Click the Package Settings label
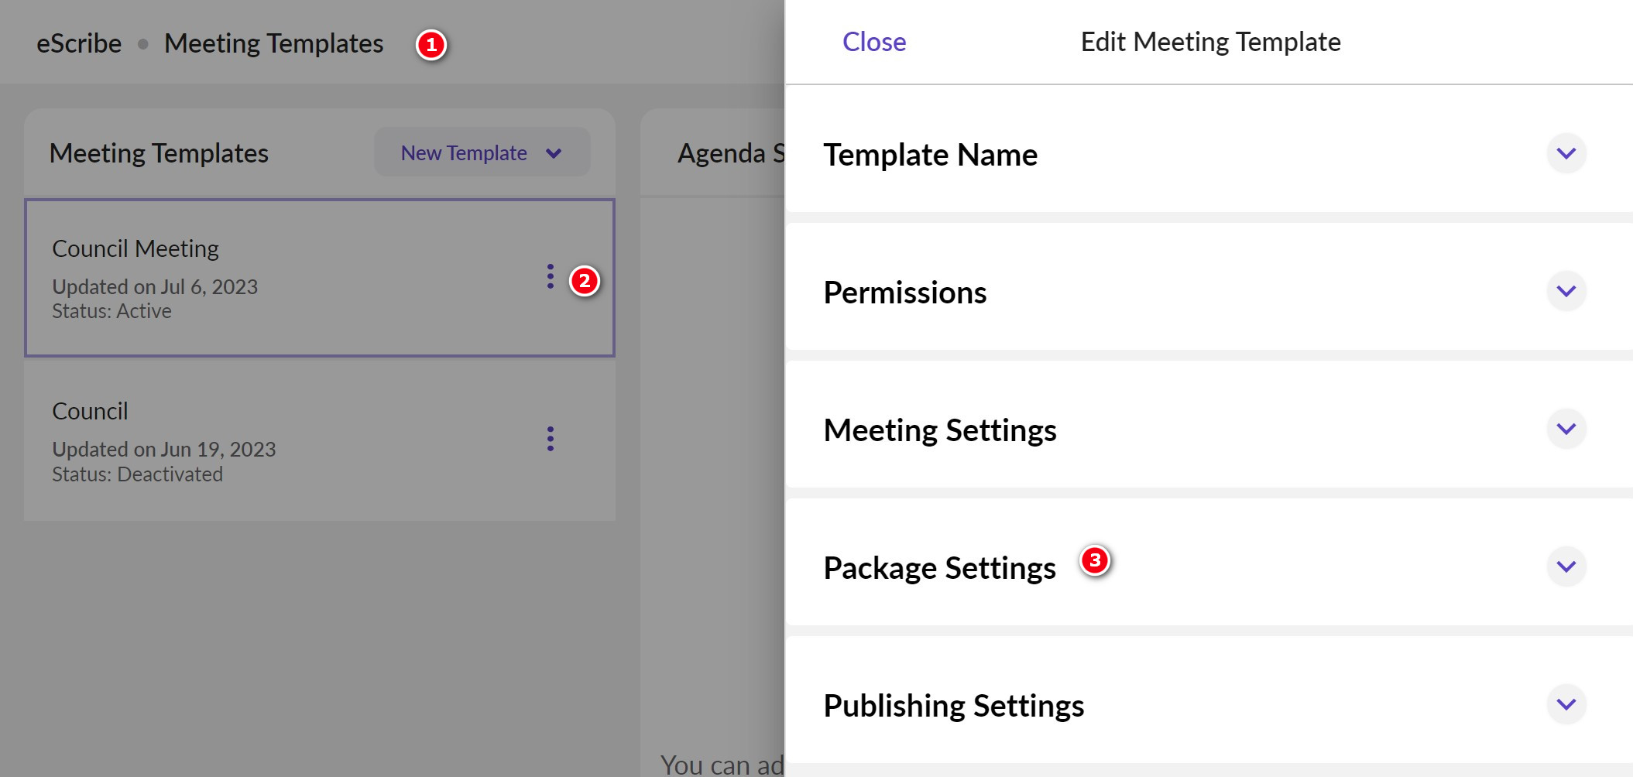Image resolution: width=1633 pixels, height=777 pixels. tap(939, 567)
